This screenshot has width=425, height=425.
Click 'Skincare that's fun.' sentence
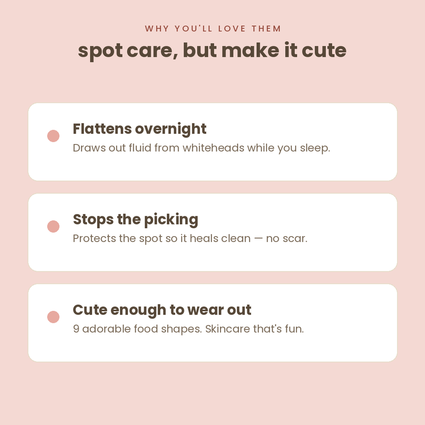[x=254, y=329]
